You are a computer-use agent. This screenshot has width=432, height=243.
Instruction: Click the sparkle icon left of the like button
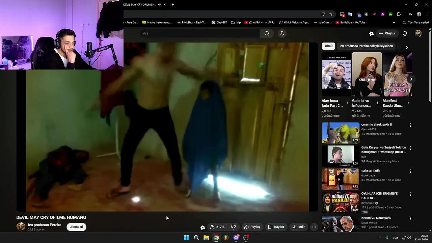point(202,227)
